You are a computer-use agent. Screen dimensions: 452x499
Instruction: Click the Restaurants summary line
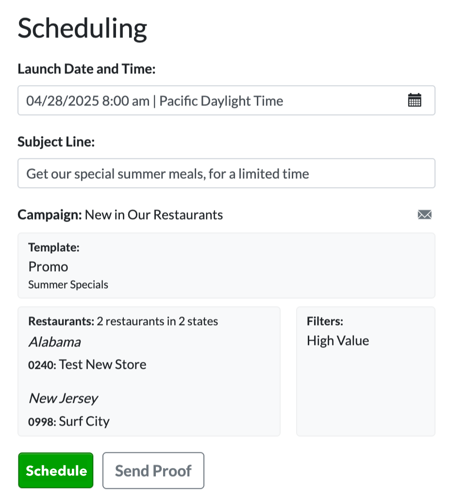coord(123,322)
